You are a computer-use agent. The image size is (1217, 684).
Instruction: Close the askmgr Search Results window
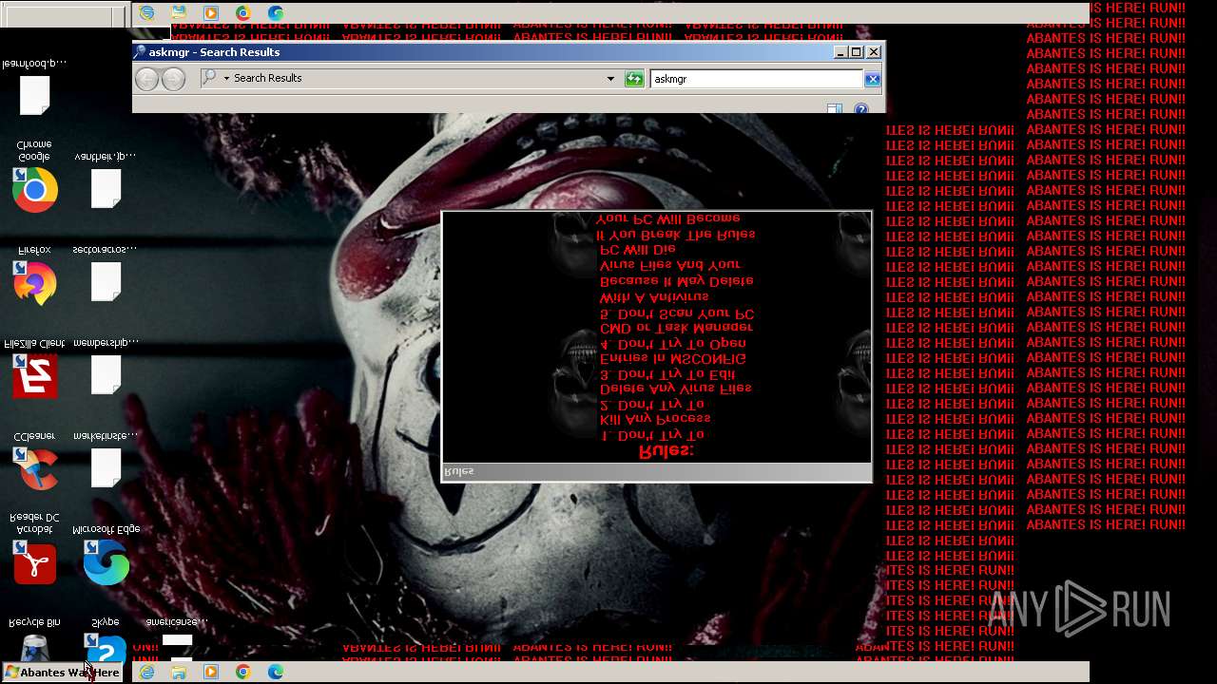(874, 52)
